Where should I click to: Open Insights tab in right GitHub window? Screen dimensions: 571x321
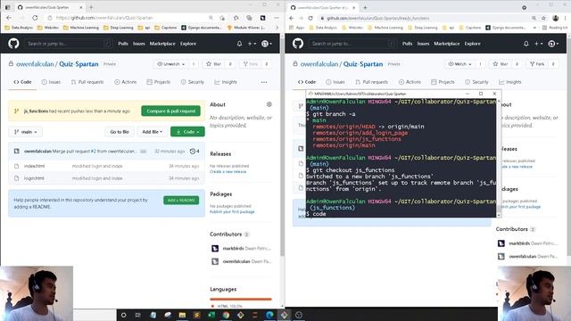coord(509,82)
